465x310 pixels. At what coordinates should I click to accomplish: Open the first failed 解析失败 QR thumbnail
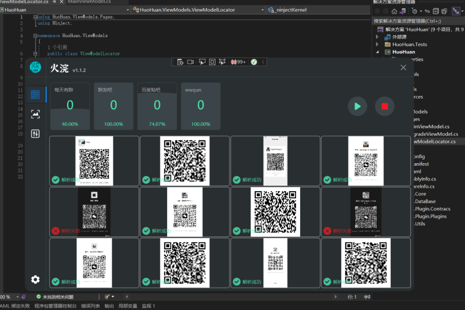94,212
